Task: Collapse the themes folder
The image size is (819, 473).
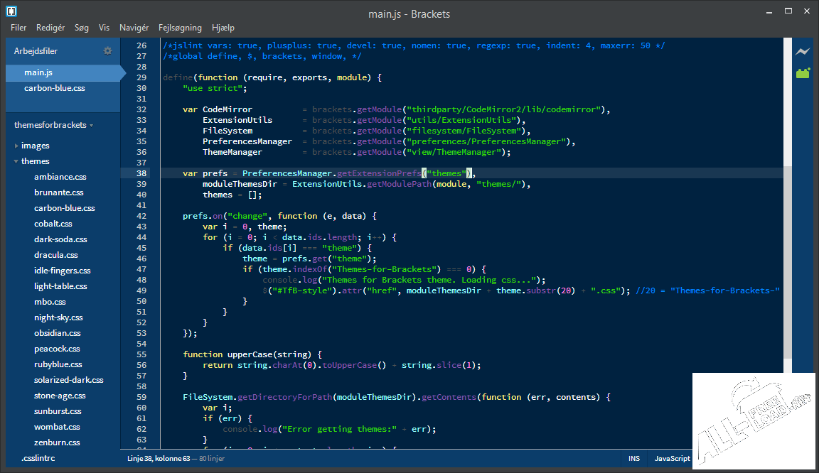Action: (x=35, y=161)
